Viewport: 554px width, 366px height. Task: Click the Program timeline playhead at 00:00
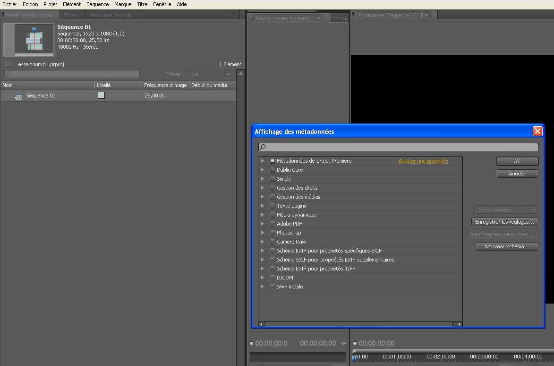point(354,357)
